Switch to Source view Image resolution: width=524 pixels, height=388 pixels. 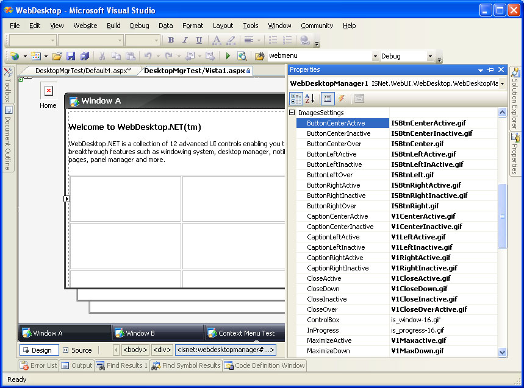pyautogui.click(x=77, y=350)
